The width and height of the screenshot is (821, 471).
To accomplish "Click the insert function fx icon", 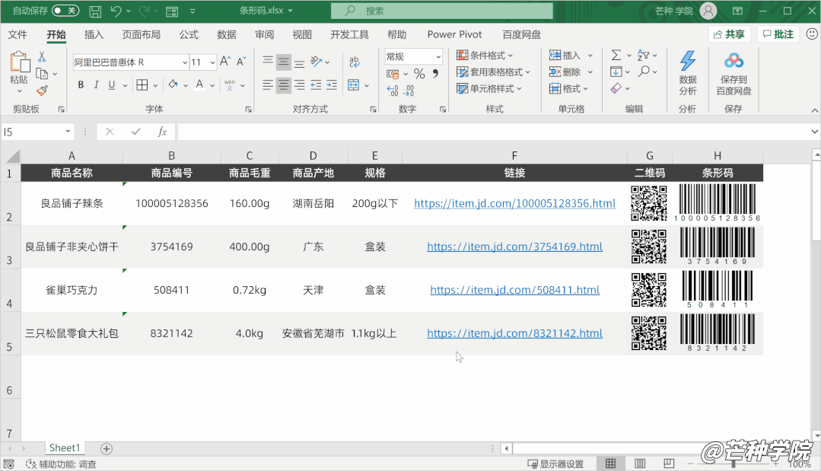I will pyautogui.click(x=162, y=132).
